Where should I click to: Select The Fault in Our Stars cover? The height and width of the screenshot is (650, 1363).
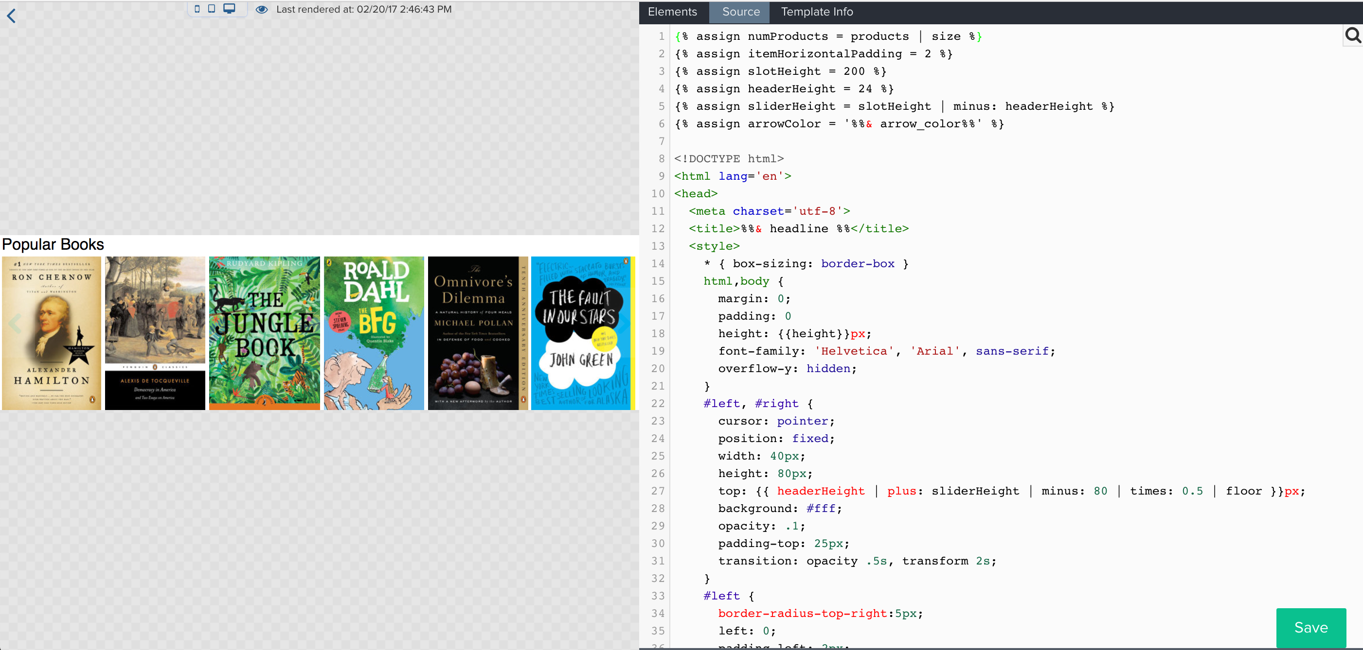point(583,333)
